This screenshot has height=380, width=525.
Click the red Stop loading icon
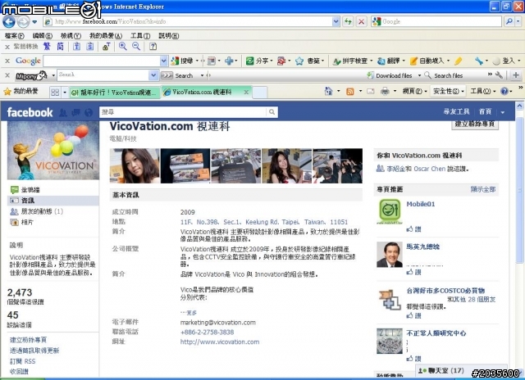(x=361, y=22)
